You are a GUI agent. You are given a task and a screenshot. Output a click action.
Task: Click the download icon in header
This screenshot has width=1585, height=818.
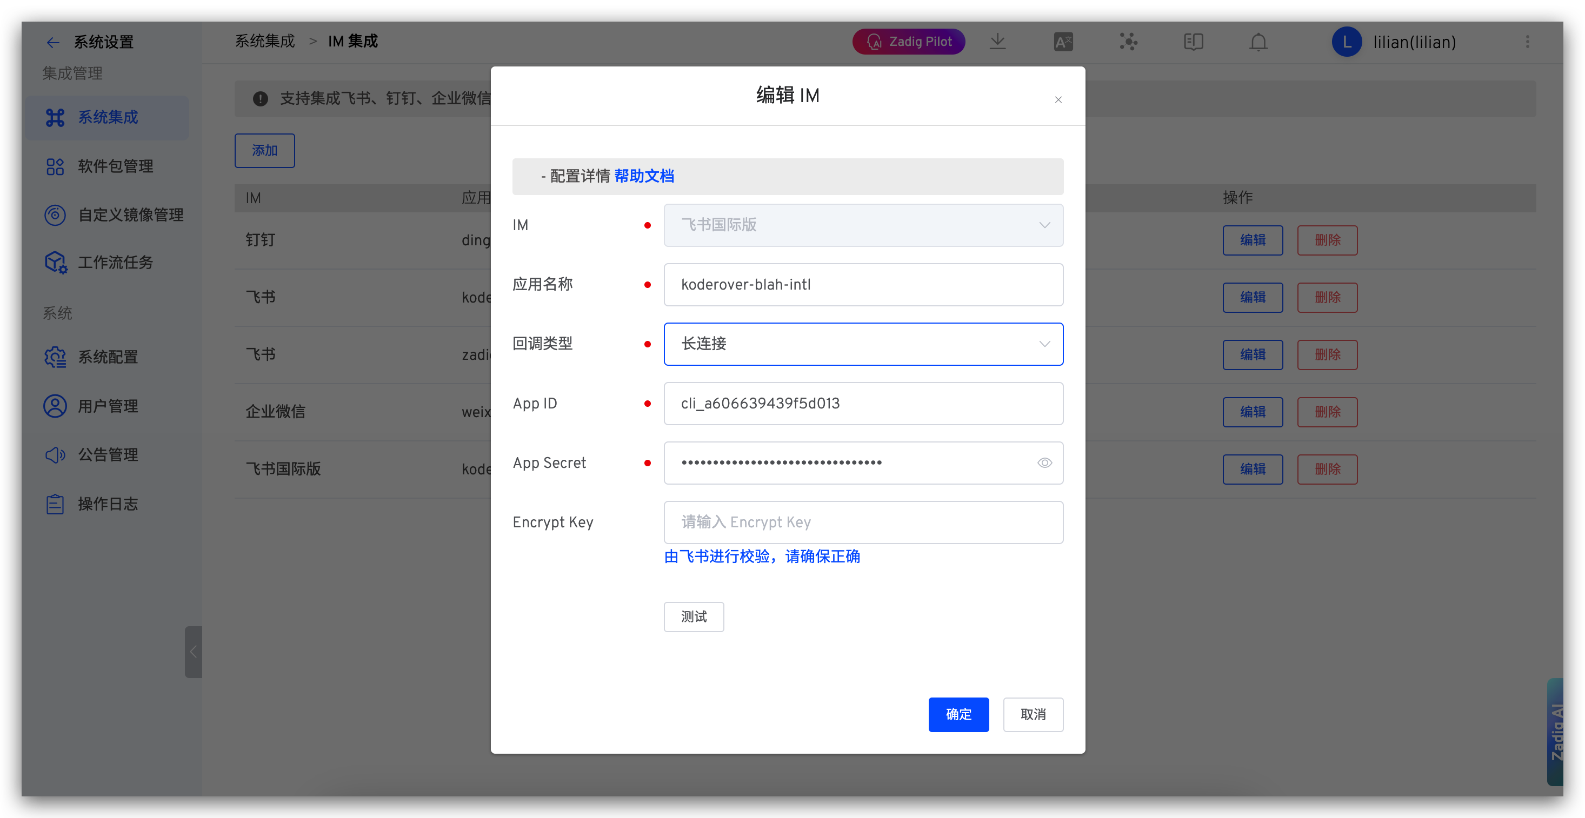click(997, 42)
